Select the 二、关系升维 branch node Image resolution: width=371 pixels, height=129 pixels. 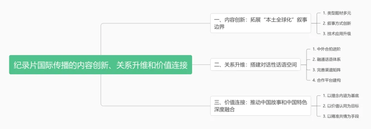click(255, 64)
